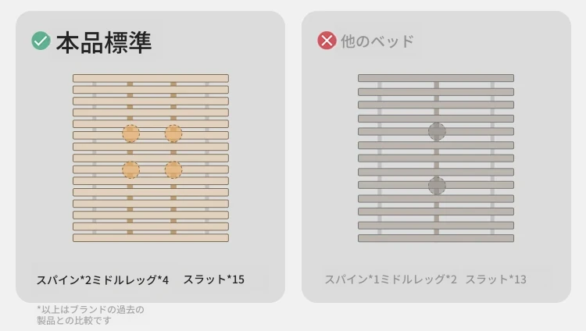Click the スパイン*1ミドルレッグ*2 text
586x331 pixels.
coord(391,279)
